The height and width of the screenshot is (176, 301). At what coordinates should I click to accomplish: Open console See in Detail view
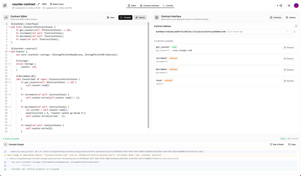[277, 144]
